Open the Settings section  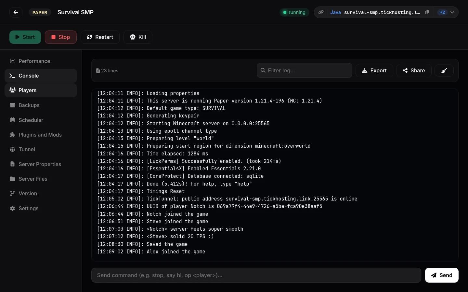coord(41,208)
